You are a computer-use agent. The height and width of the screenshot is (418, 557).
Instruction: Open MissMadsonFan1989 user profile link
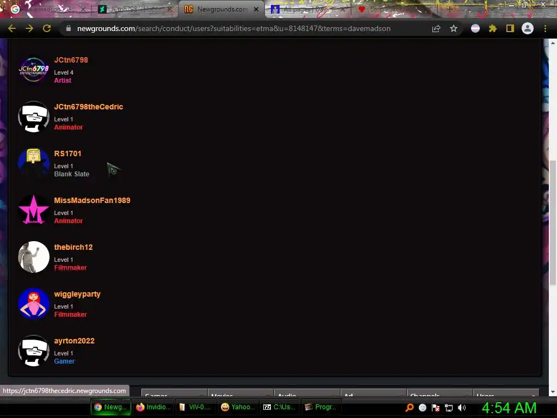pos(92,200)
